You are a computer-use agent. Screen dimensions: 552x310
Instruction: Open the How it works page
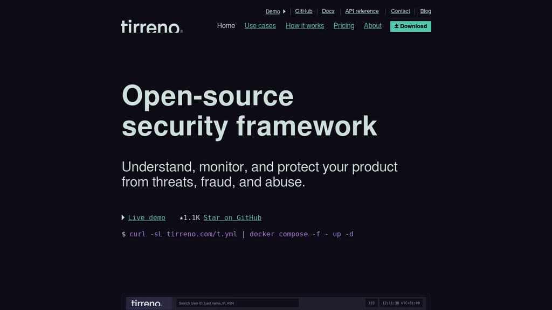(x=305, y=26)
